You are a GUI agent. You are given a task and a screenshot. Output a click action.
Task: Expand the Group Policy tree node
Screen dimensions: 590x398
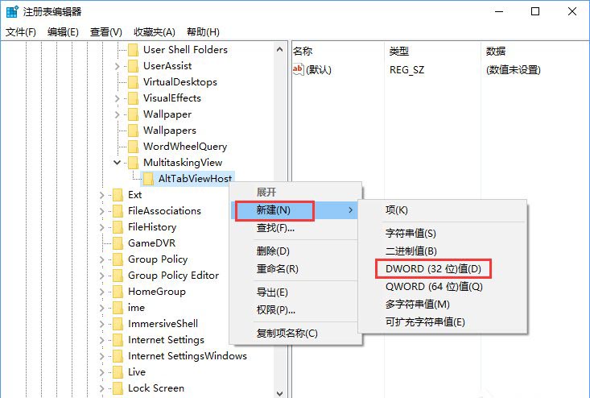[x=102, y=259]
